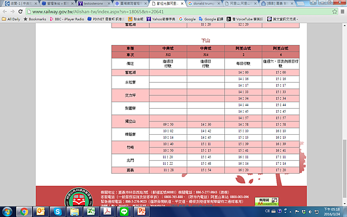Open PowerPoint from the taskbar
Screen dimensions: 347x217
coord(141,212)
